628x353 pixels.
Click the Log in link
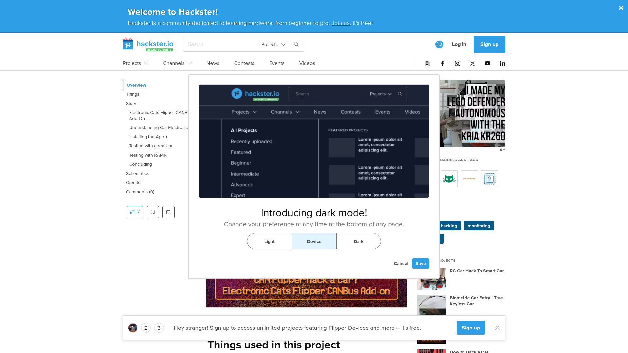click(459, 44)
